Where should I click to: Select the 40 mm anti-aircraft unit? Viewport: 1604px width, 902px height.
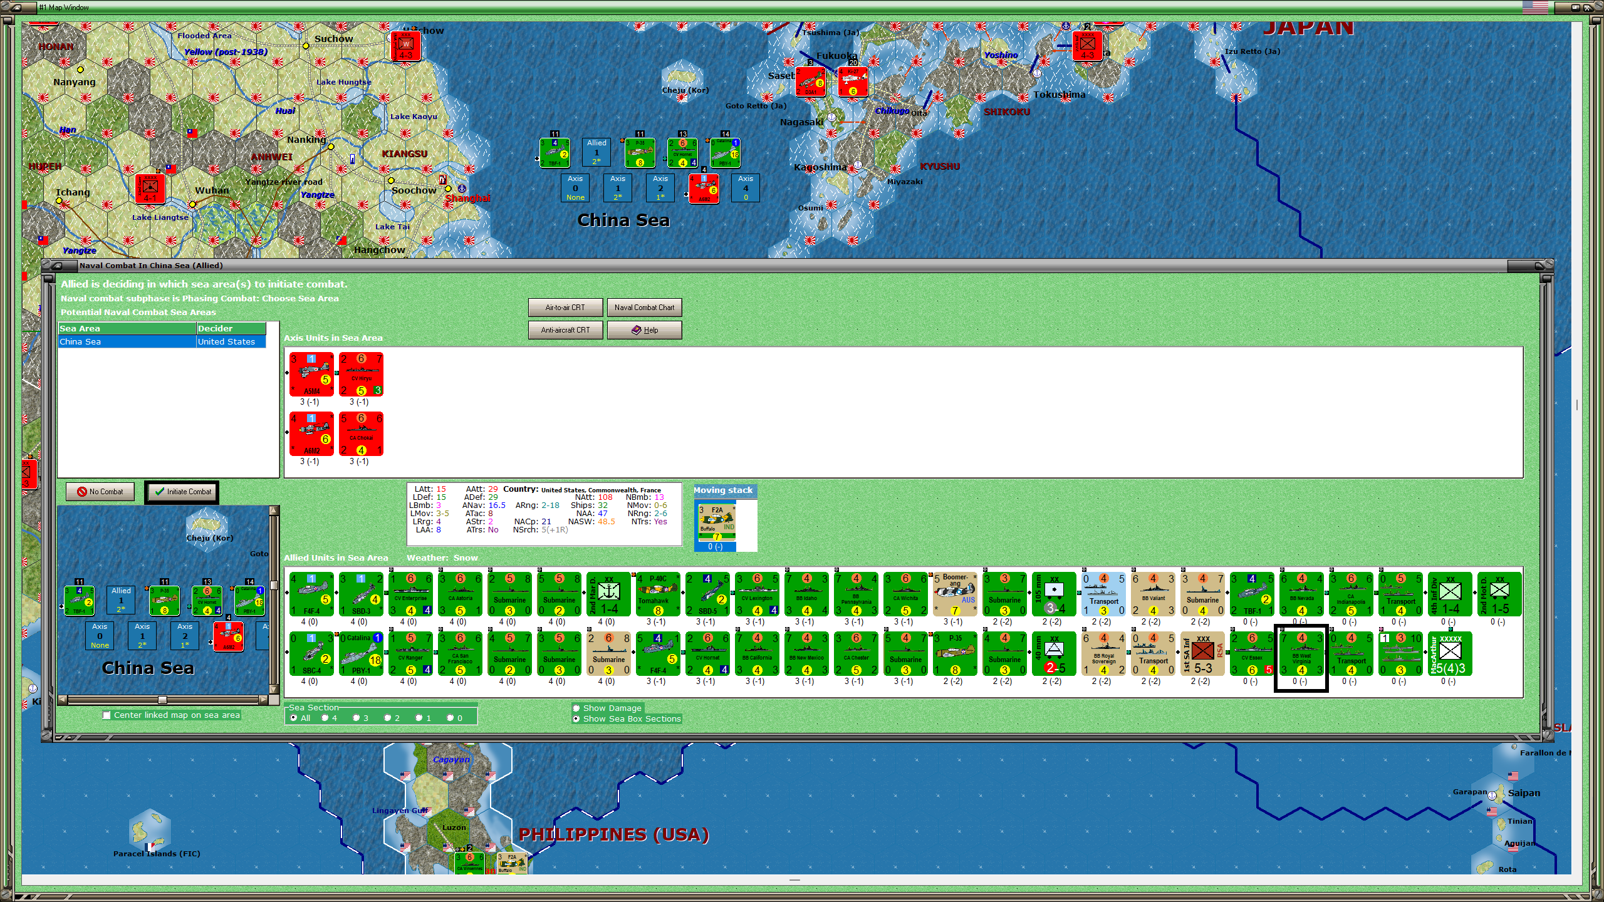click(1054, 653)
